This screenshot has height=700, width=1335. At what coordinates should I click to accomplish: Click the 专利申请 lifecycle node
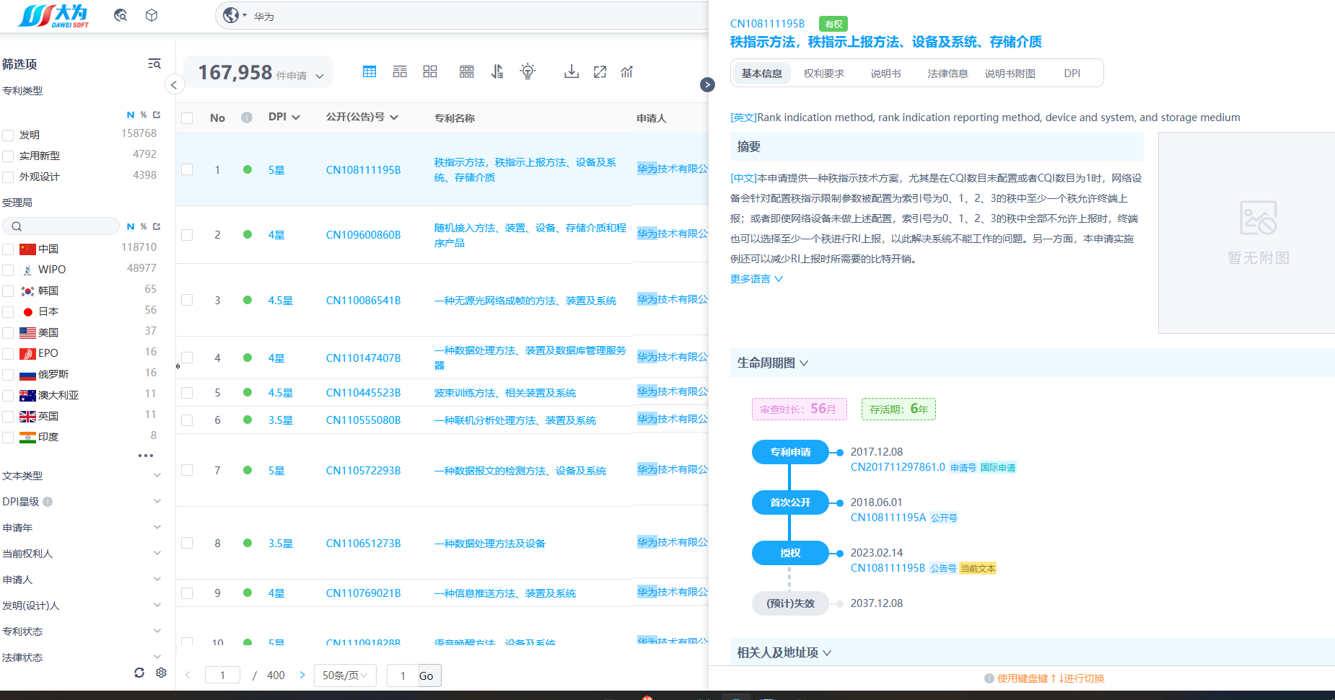point(790,452)
